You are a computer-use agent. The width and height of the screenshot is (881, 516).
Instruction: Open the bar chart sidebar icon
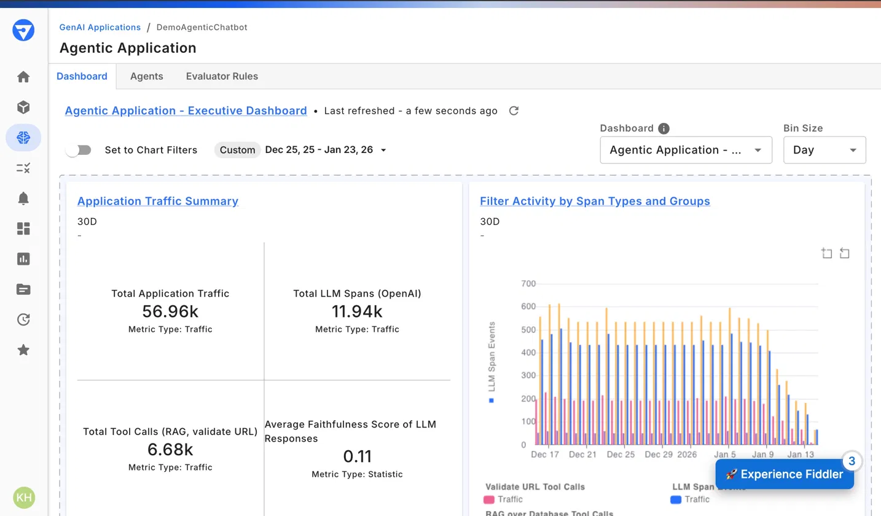(x=23, y=259)
